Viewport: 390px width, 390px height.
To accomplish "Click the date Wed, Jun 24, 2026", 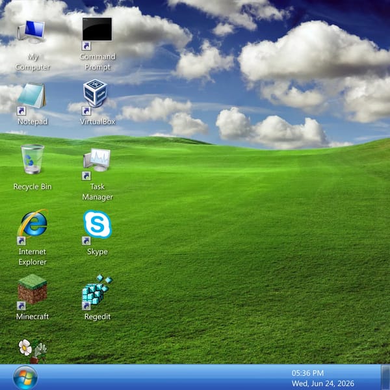I will tap(323, 383).
